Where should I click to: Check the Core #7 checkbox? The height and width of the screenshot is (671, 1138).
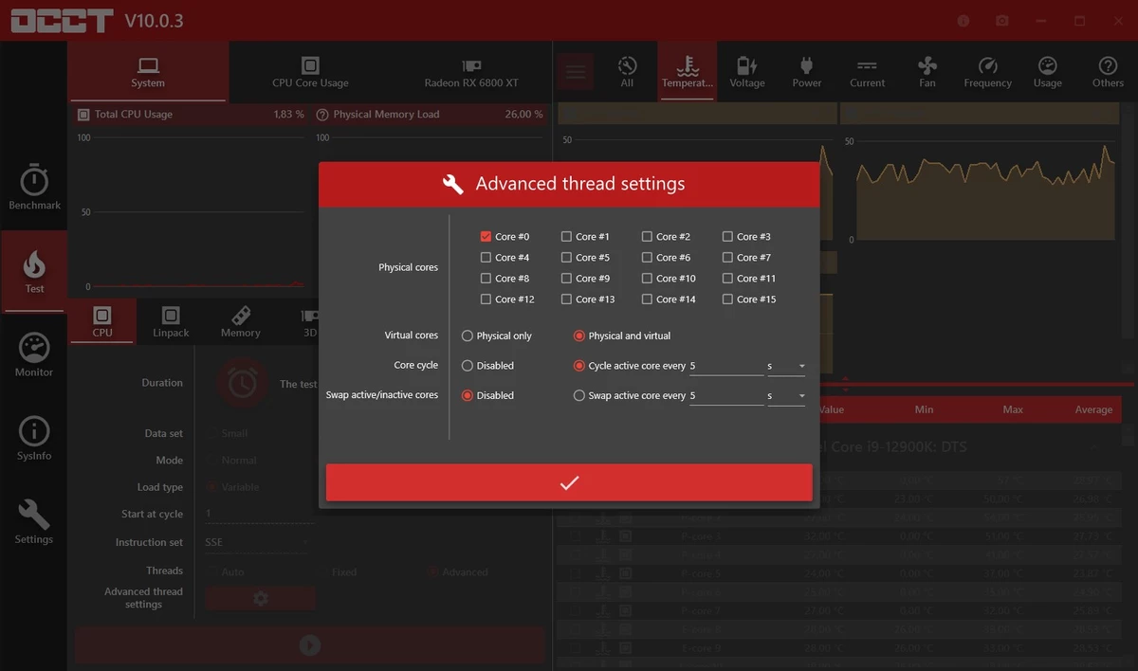727,258
